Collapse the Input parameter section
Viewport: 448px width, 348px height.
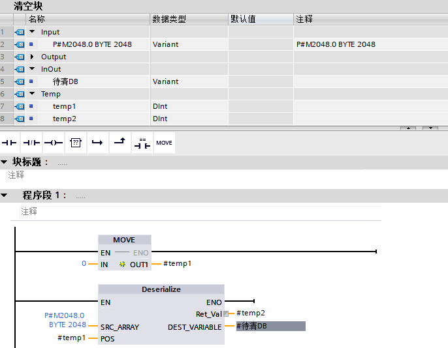click(31, 32)
